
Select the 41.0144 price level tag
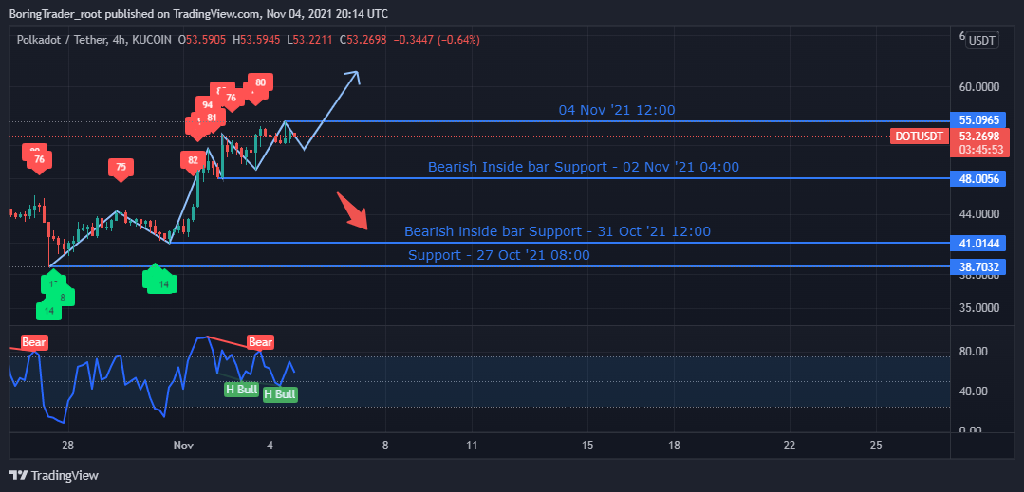(978, 244)
